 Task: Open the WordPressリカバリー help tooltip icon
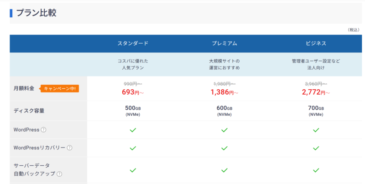click(x=70, y=148)
